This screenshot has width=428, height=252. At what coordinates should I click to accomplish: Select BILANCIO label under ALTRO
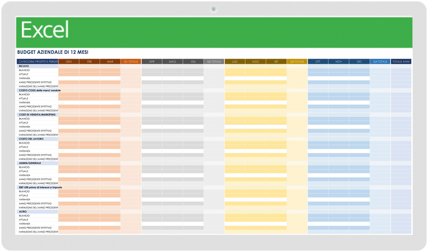tap(24, 216)
